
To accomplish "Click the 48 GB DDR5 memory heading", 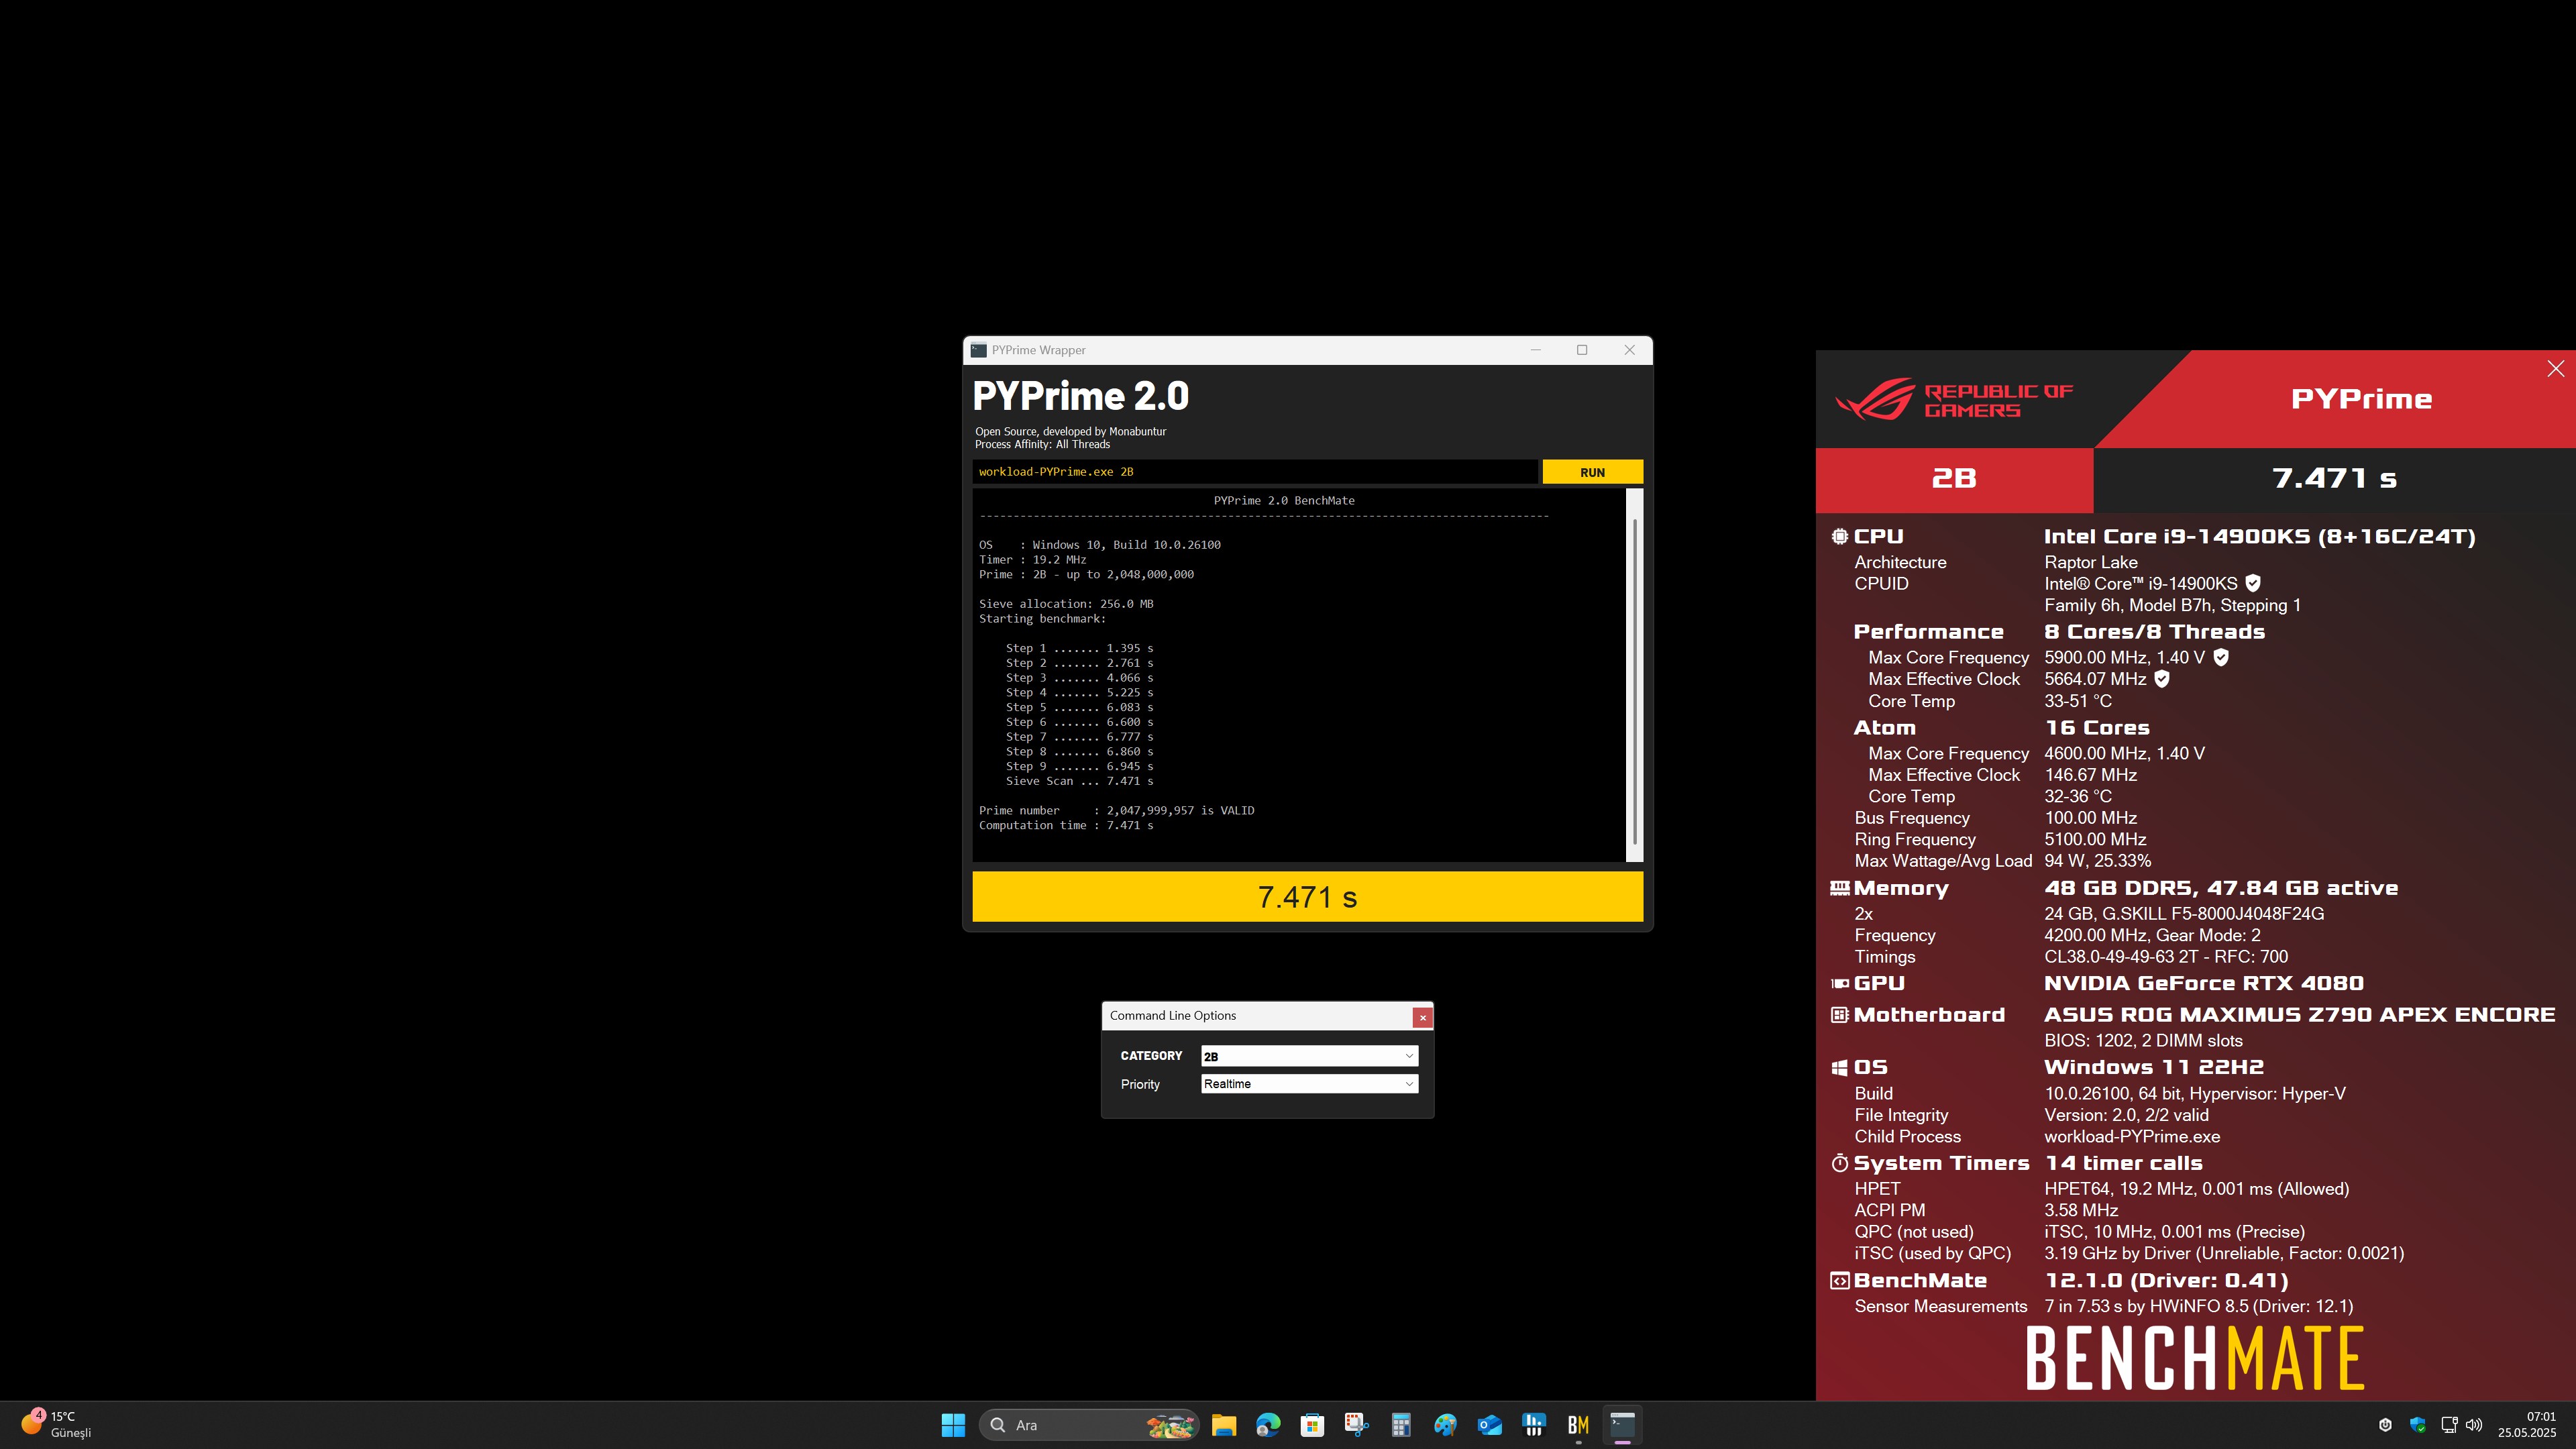I will [x=2221, y=888].
